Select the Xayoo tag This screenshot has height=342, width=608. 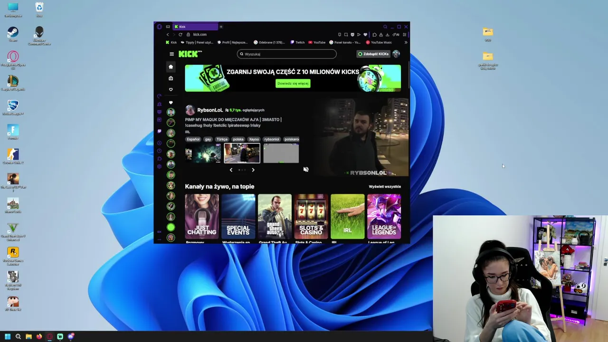254,139
